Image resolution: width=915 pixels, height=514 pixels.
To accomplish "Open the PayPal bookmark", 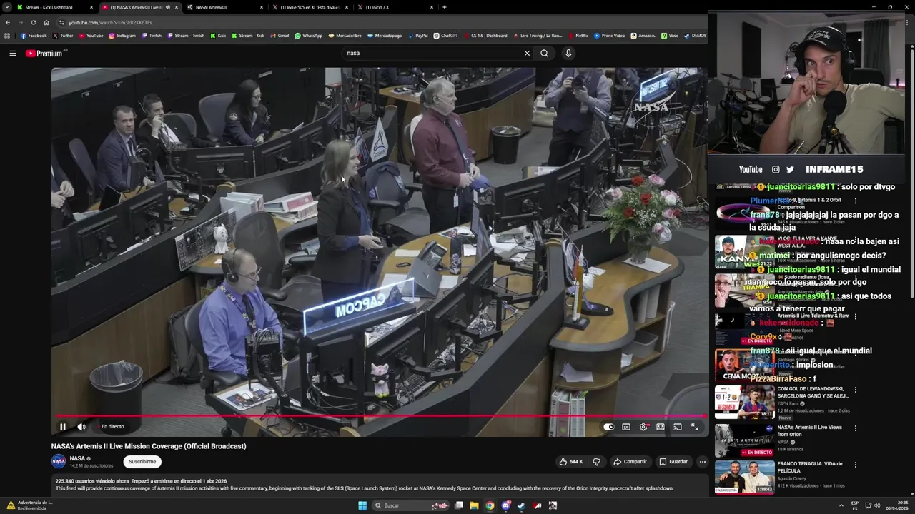I will [417, 35].
